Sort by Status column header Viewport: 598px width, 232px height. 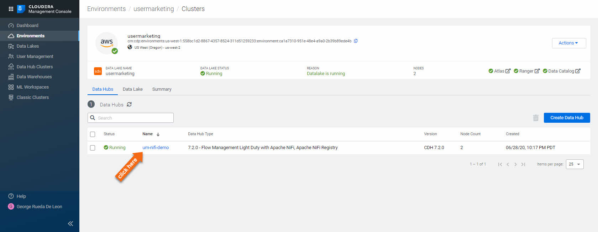(x=109, y=134)
